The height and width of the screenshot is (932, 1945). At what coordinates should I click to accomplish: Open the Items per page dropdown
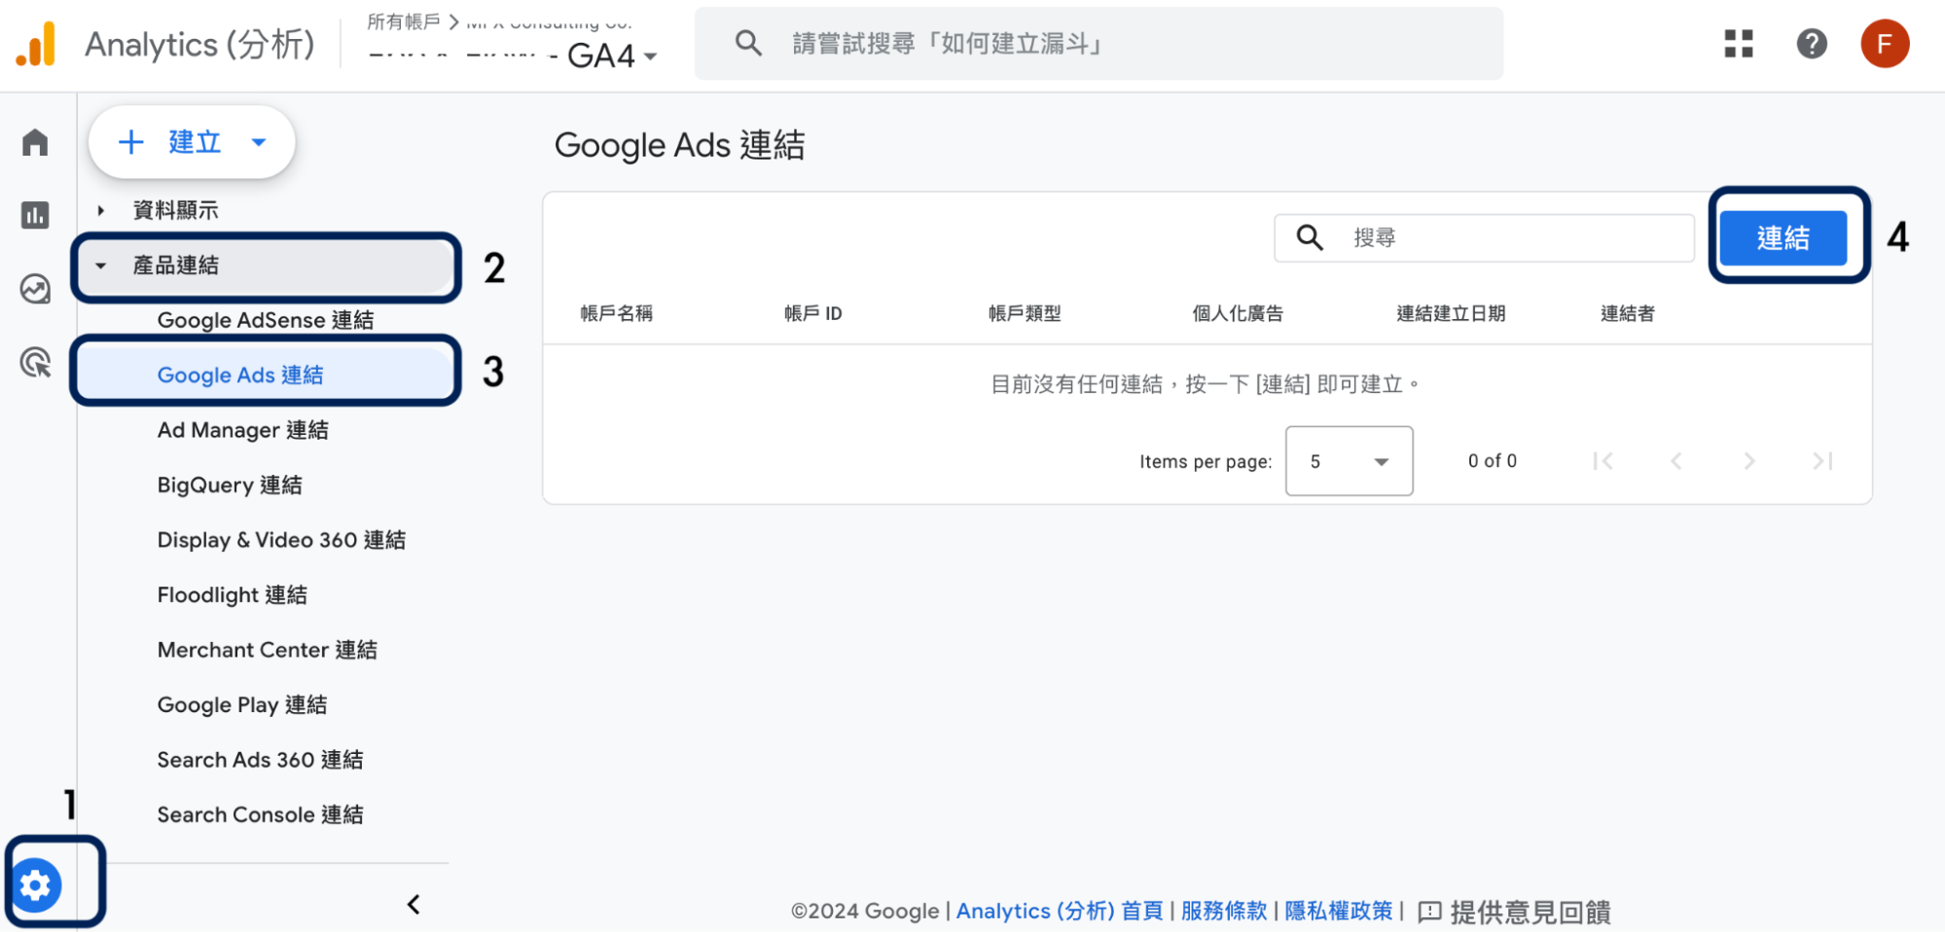(1349, 461)
